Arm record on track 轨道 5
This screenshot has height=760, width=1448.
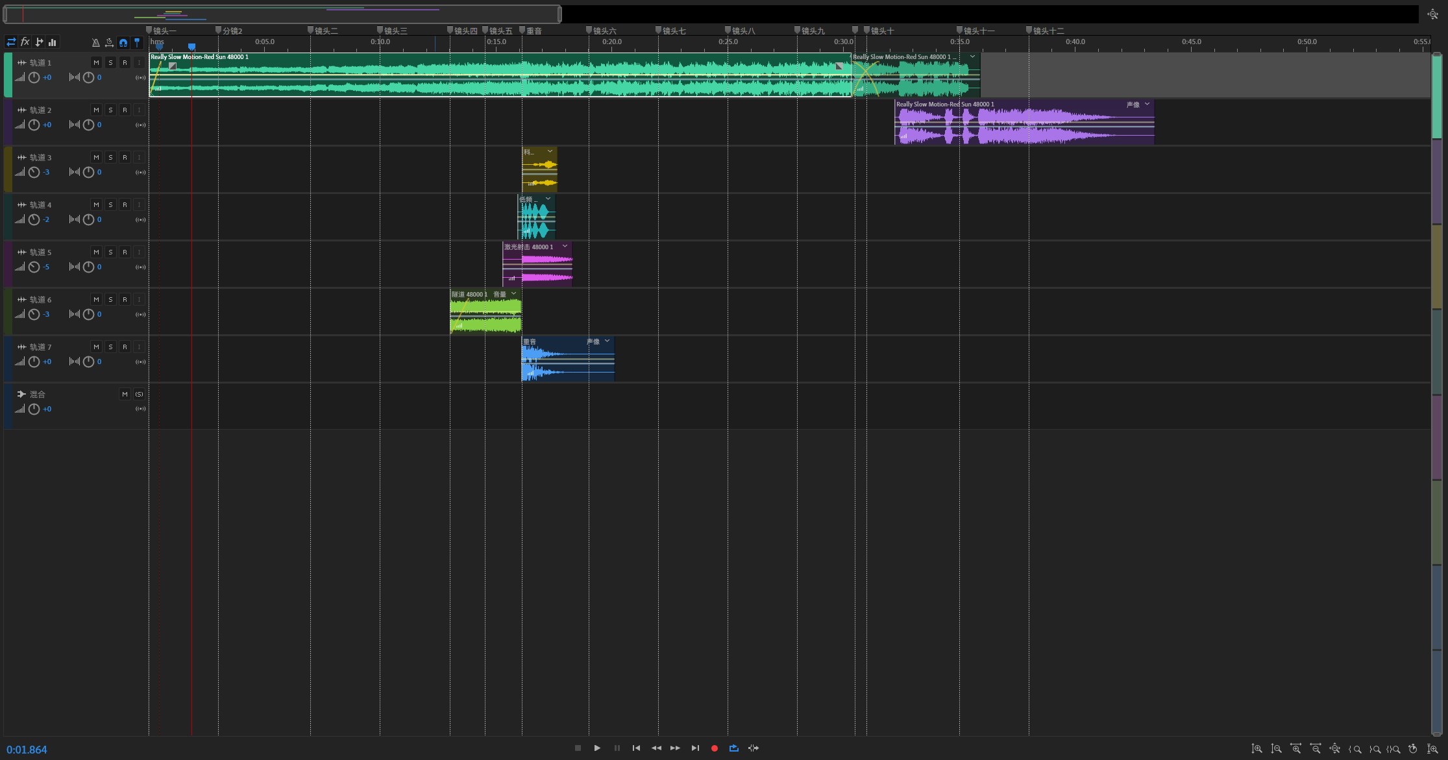point(125,252)
